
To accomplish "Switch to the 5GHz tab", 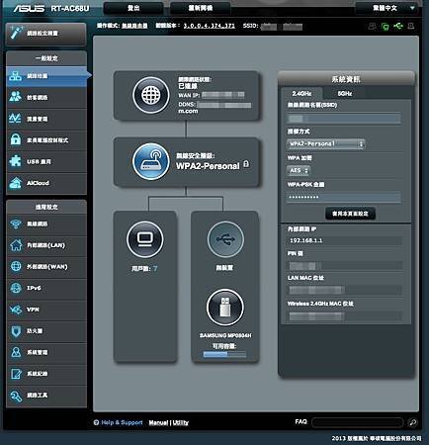I will (344, 94).
